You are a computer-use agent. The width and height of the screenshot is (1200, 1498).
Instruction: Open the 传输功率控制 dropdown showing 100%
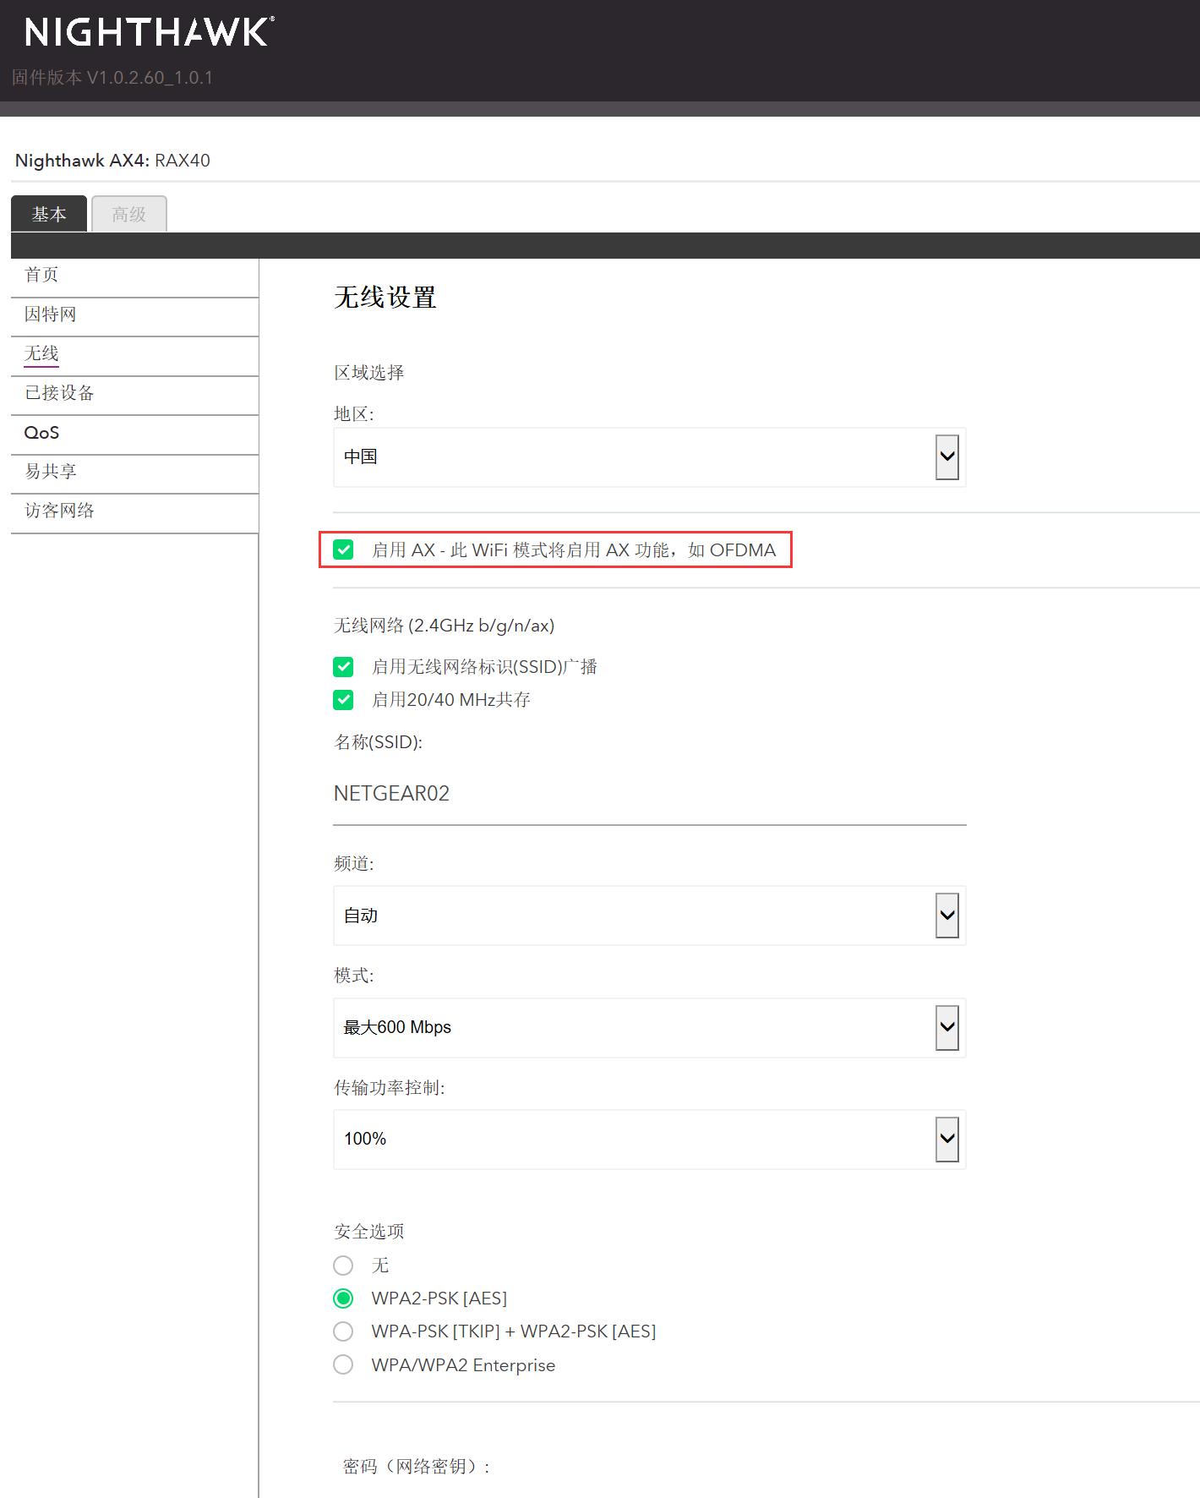(649, 1140)
